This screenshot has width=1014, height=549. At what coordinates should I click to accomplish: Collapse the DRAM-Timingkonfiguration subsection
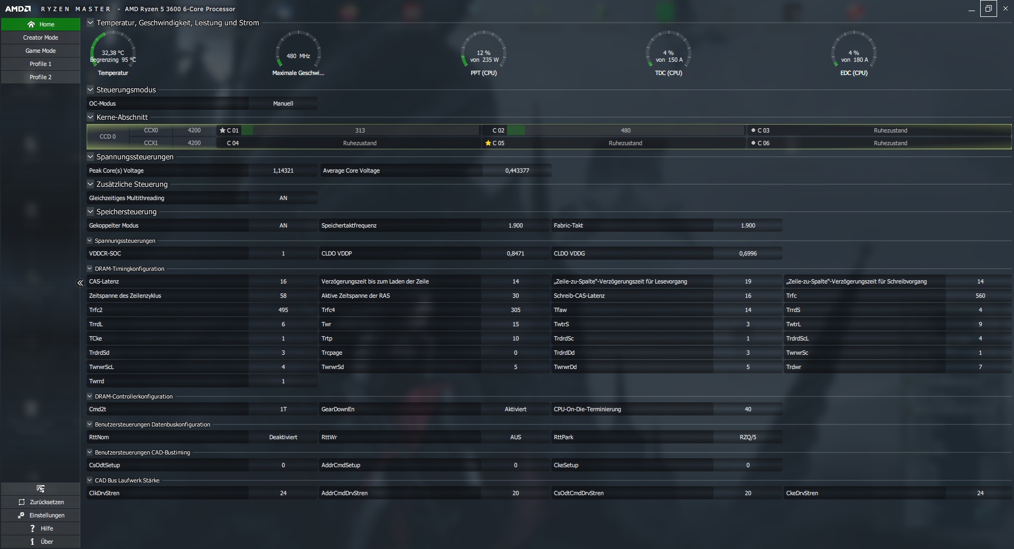click(x=90, y=269)
